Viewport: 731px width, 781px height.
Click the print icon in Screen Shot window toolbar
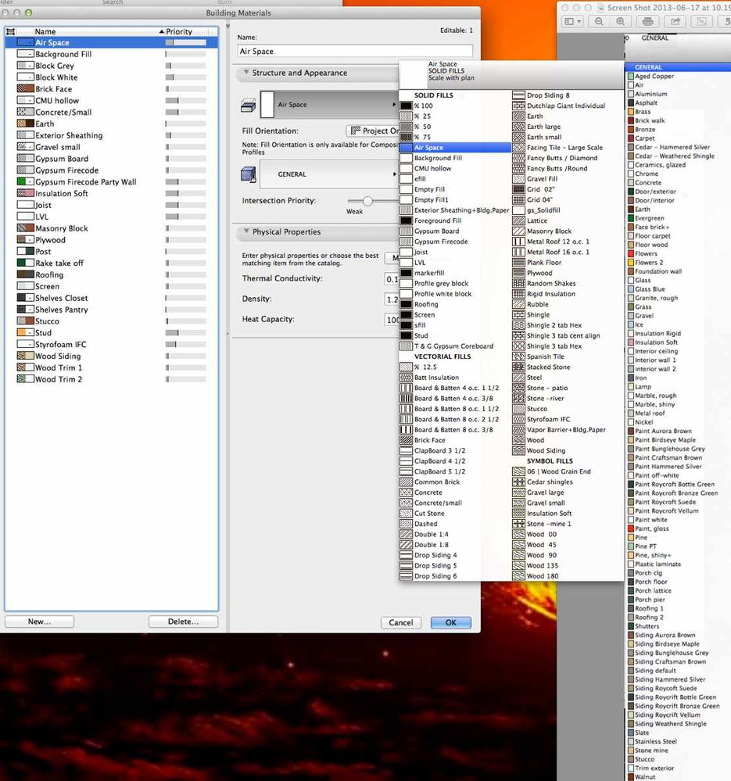647,21
